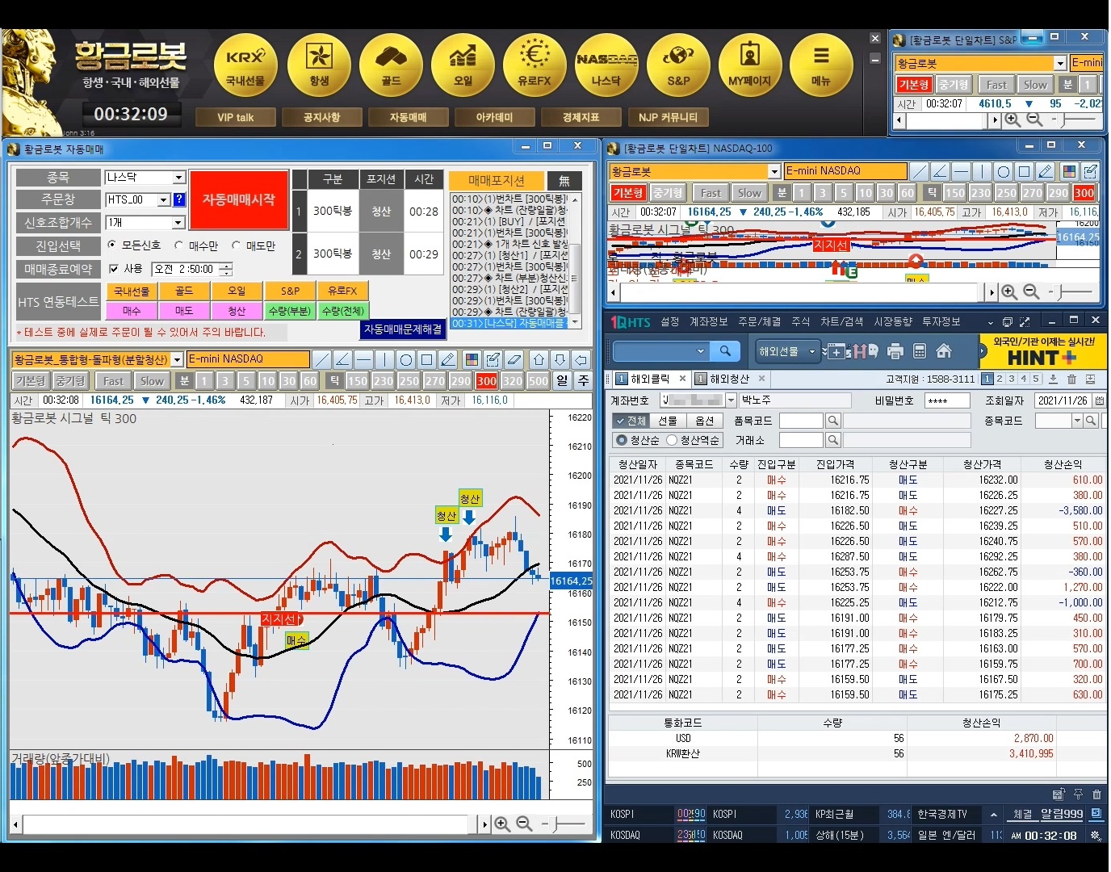The height and width of the screenshot is (872, 1111).
Task: Click home icon in 1QHTS toolbar
Action: (944, 351)
